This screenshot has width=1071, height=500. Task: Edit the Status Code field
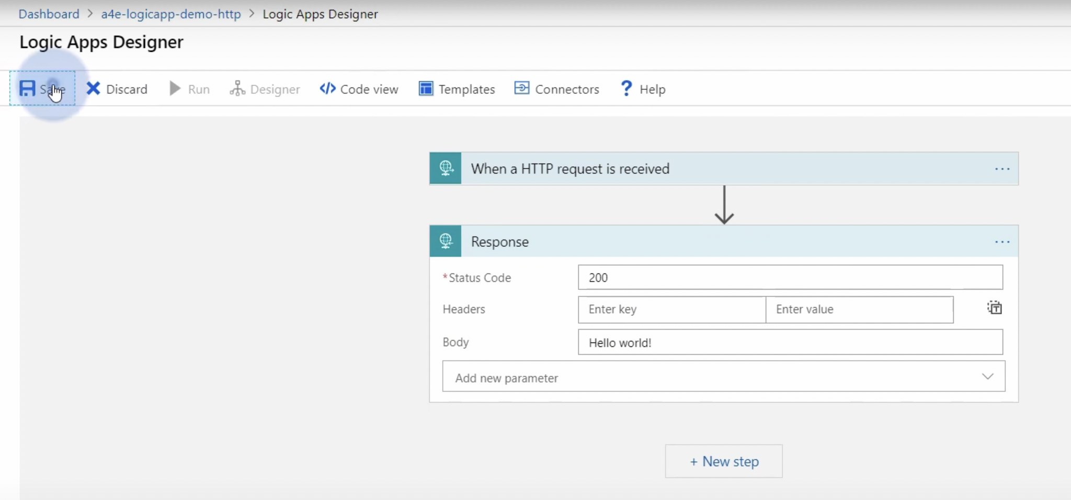point(790,277)
